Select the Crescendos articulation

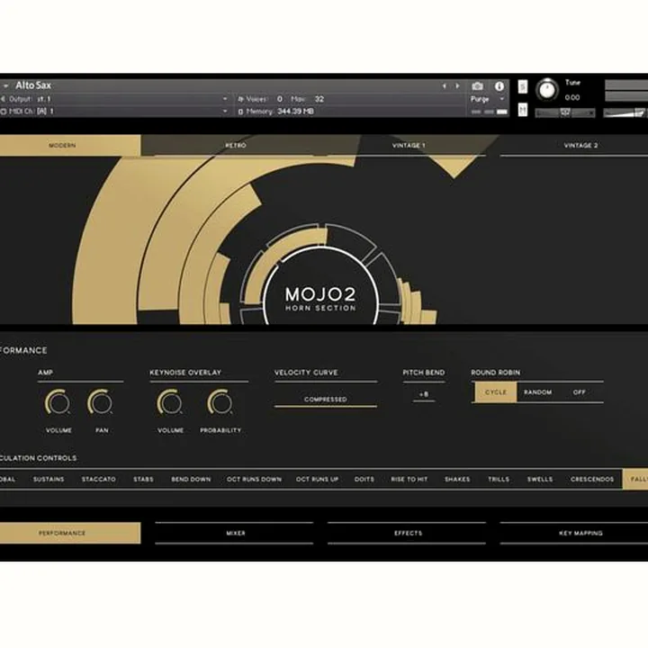(x=592, y=480)
